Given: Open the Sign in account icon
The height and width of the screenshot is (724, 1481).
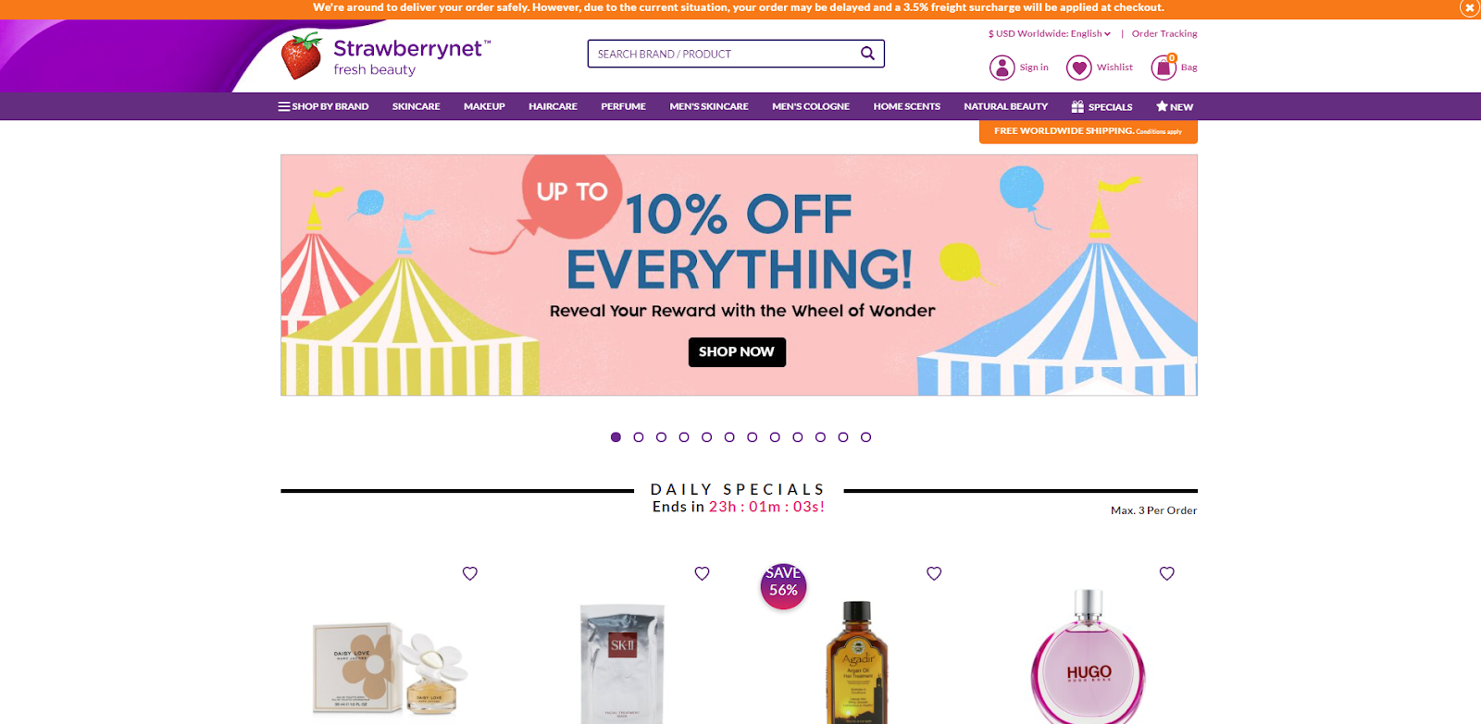Looking at the screenshot, I should click(1002, 67).
